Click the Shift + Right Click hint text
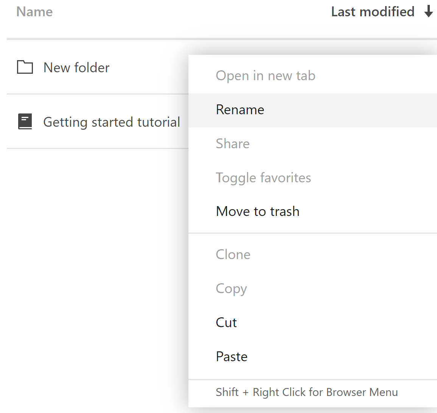The width and height of the screenshot is (437, 413). tap(306, 392)
